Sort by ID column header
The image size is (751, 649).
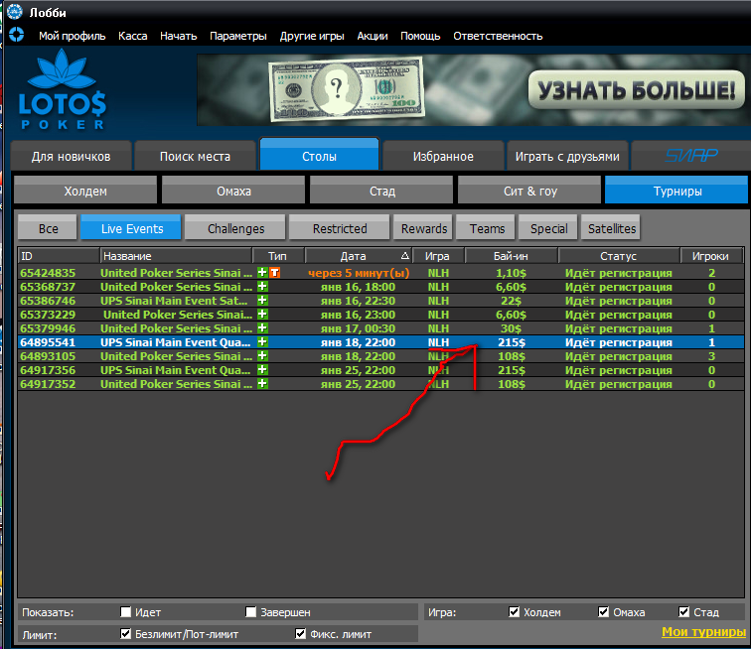59,256
